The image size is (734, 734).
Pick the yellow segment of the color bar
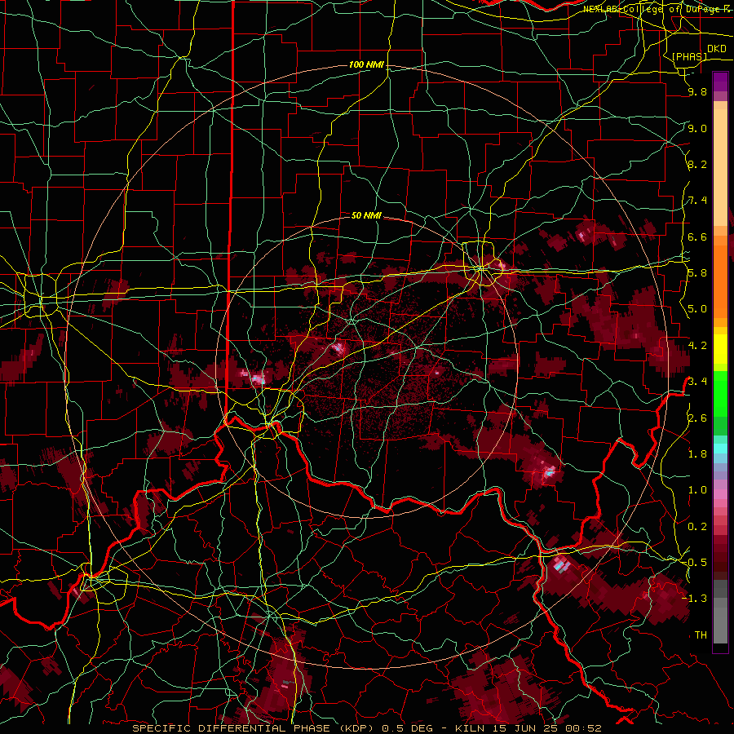click(720, 349)
